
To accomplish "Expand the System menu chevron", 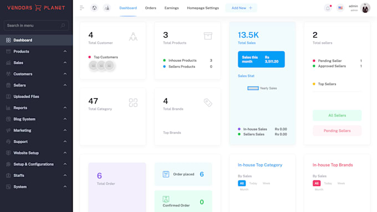I will point(65,186).
